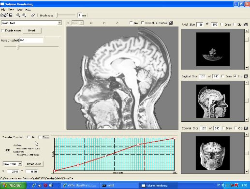Click the zoom out magnifier icon
This screenshot has width=250, height=189.
click(24, 15)
